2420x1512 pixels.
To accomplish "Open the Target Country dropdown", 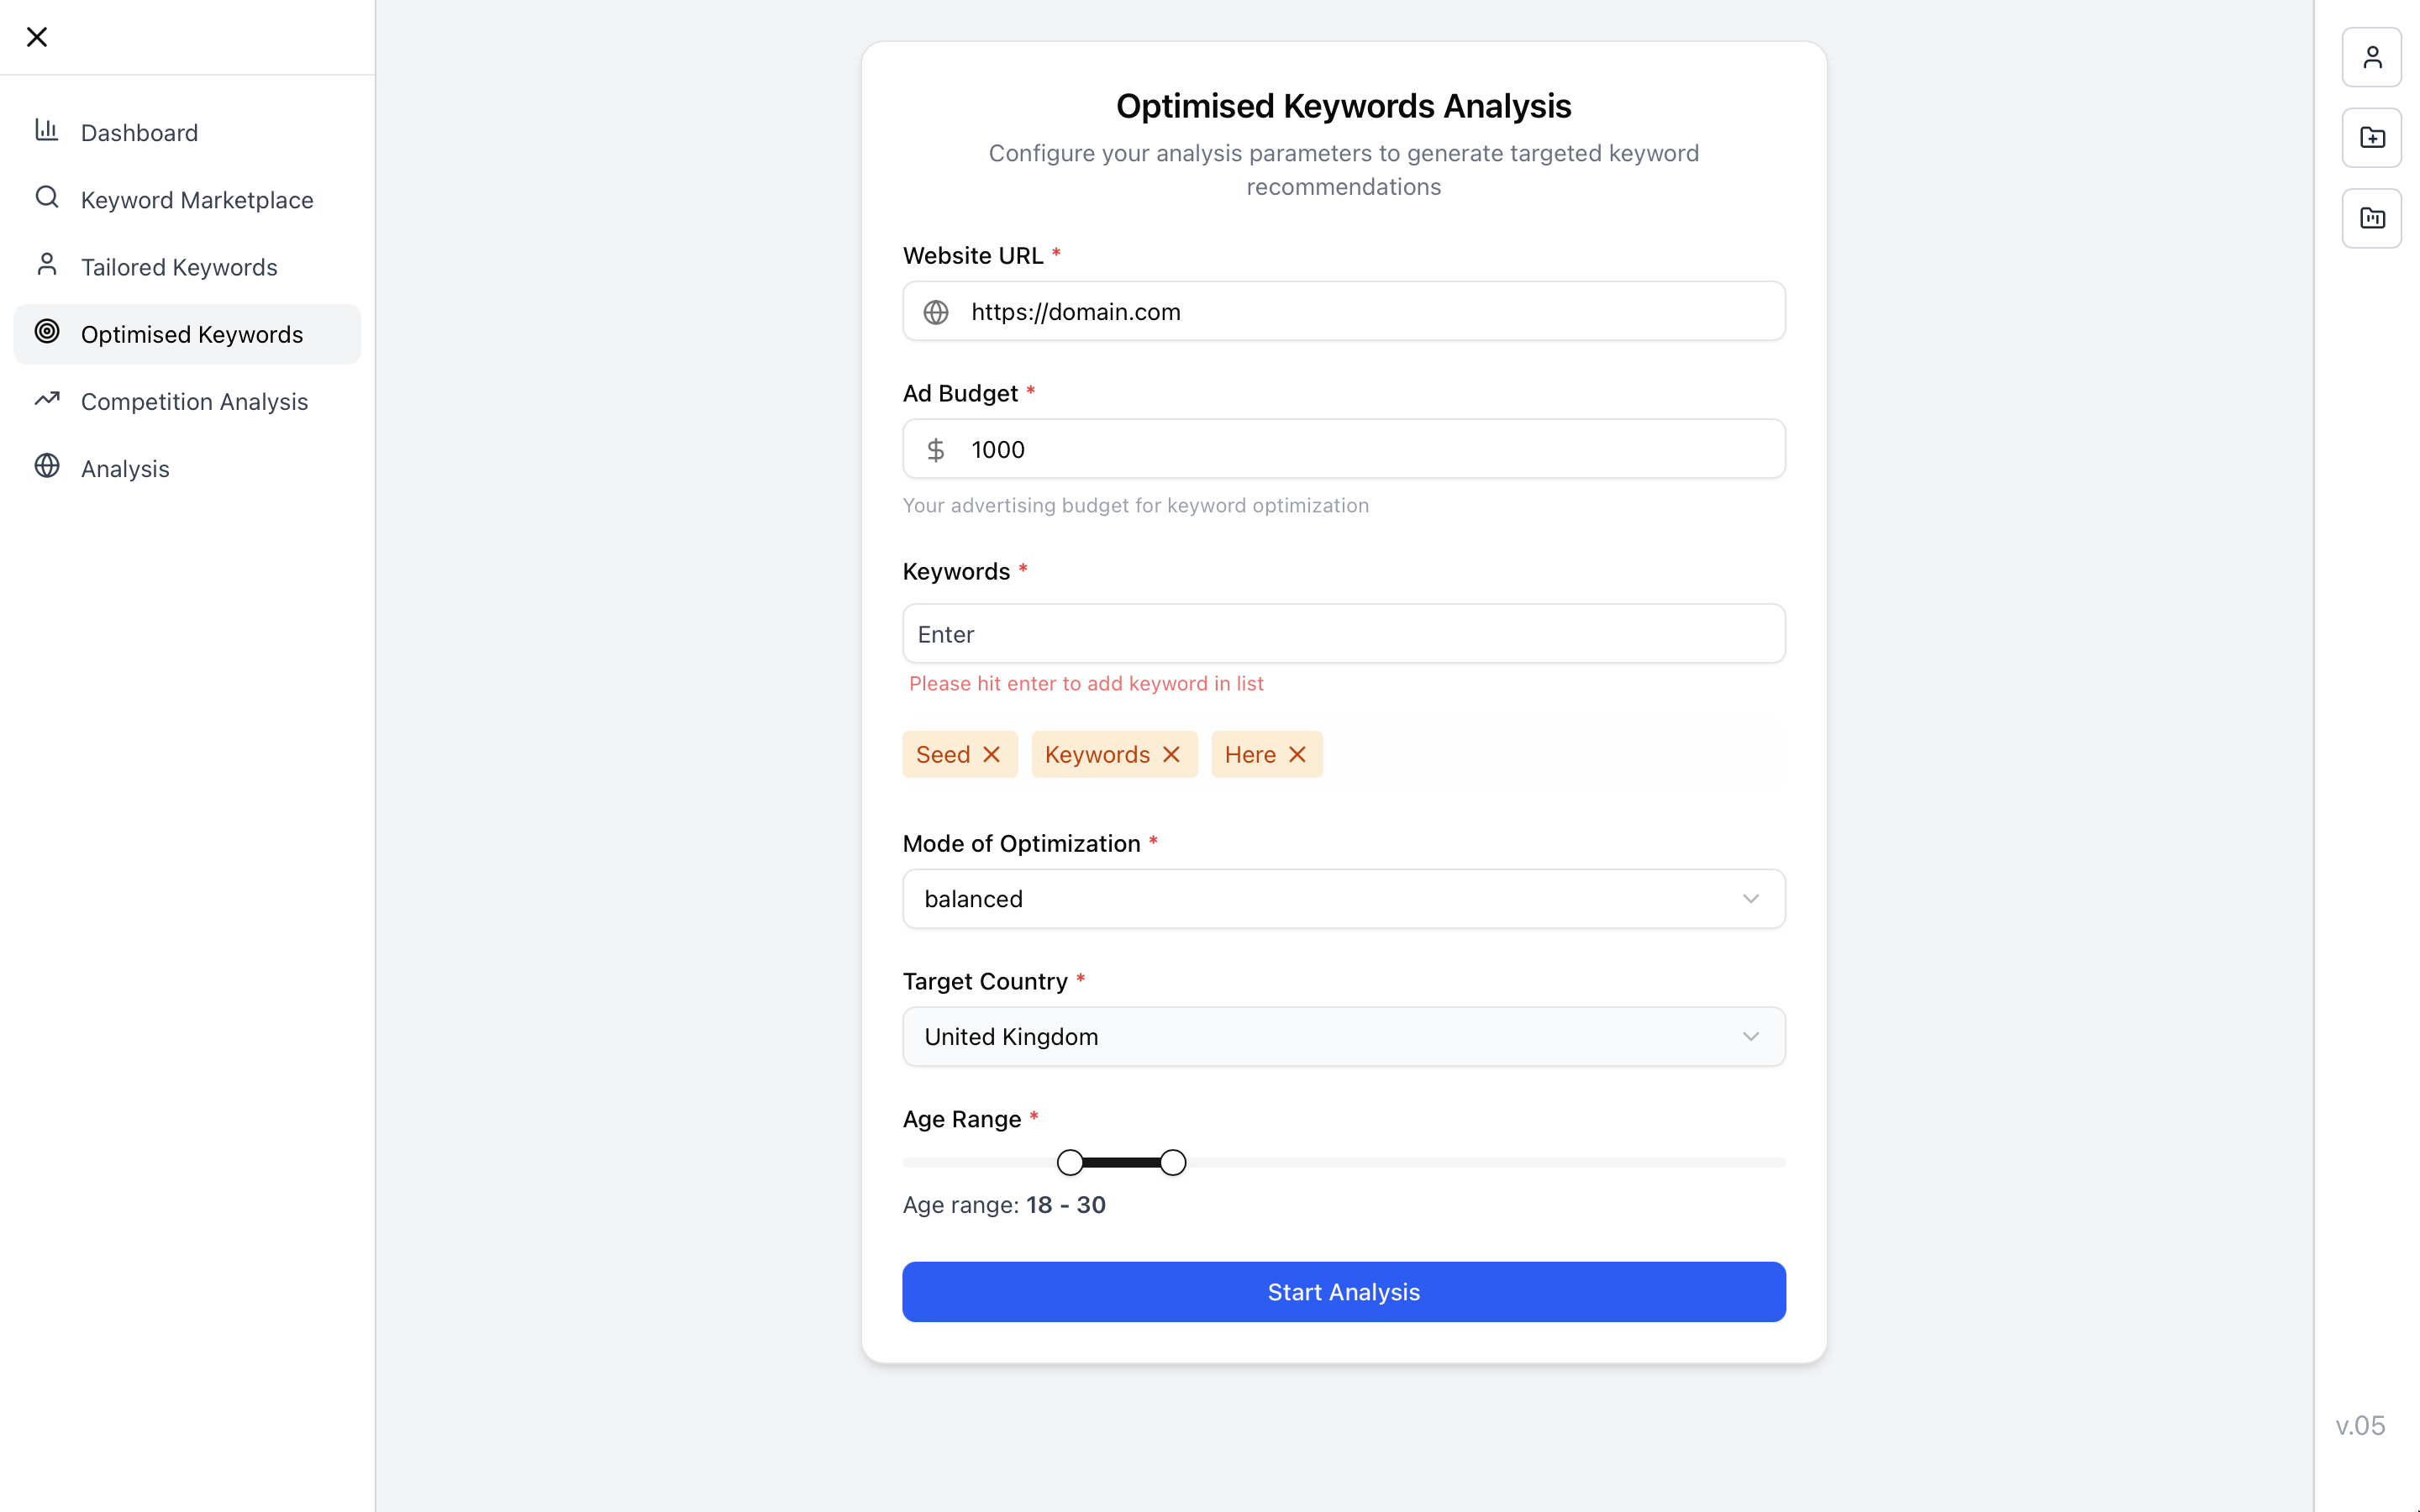I will 1343,1037.
